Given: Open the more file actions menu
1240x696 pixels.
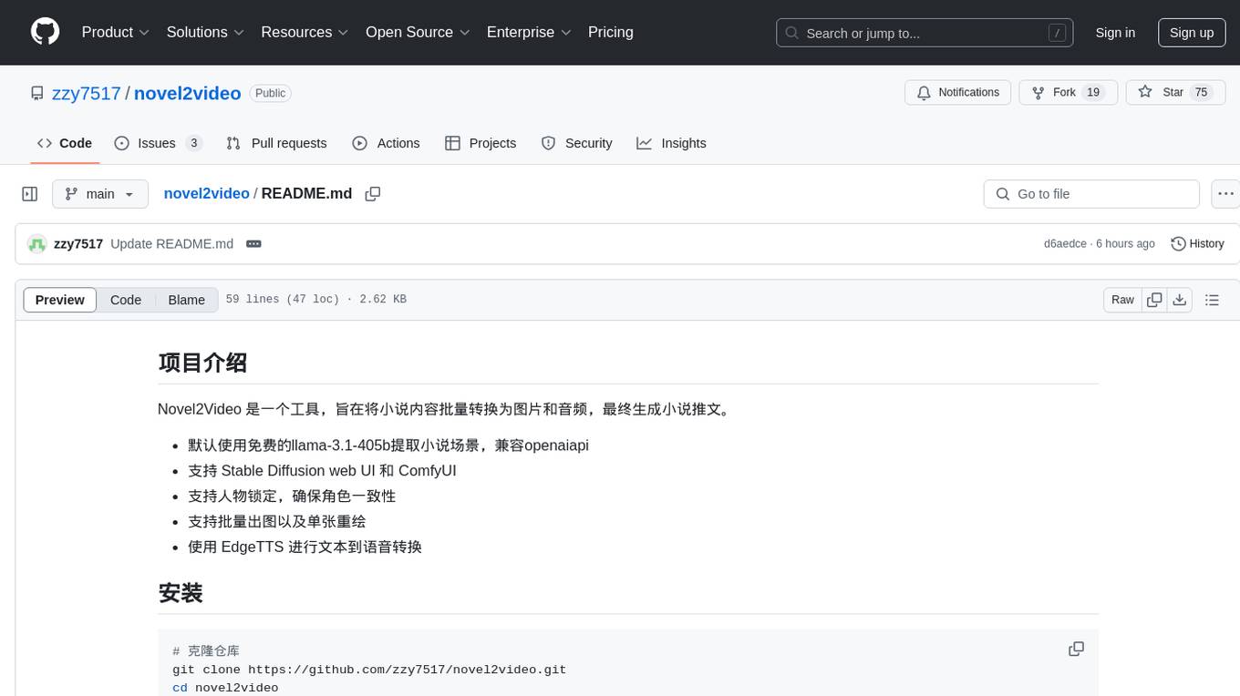Looking at the screenshot, I should click(1226, 194).
